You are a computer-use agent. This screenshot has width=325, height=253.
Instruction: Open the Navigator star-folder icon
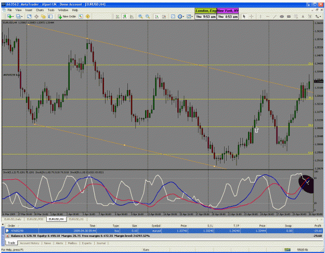(43, 16)
